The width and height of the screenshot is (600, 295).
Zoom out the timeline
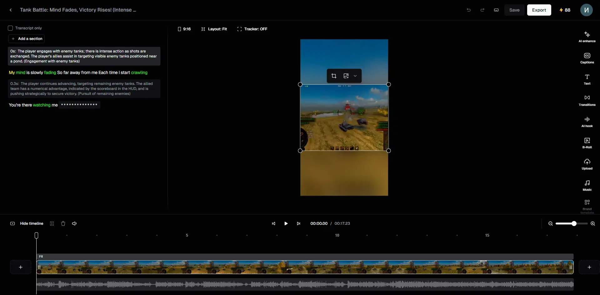click(551, 224)
